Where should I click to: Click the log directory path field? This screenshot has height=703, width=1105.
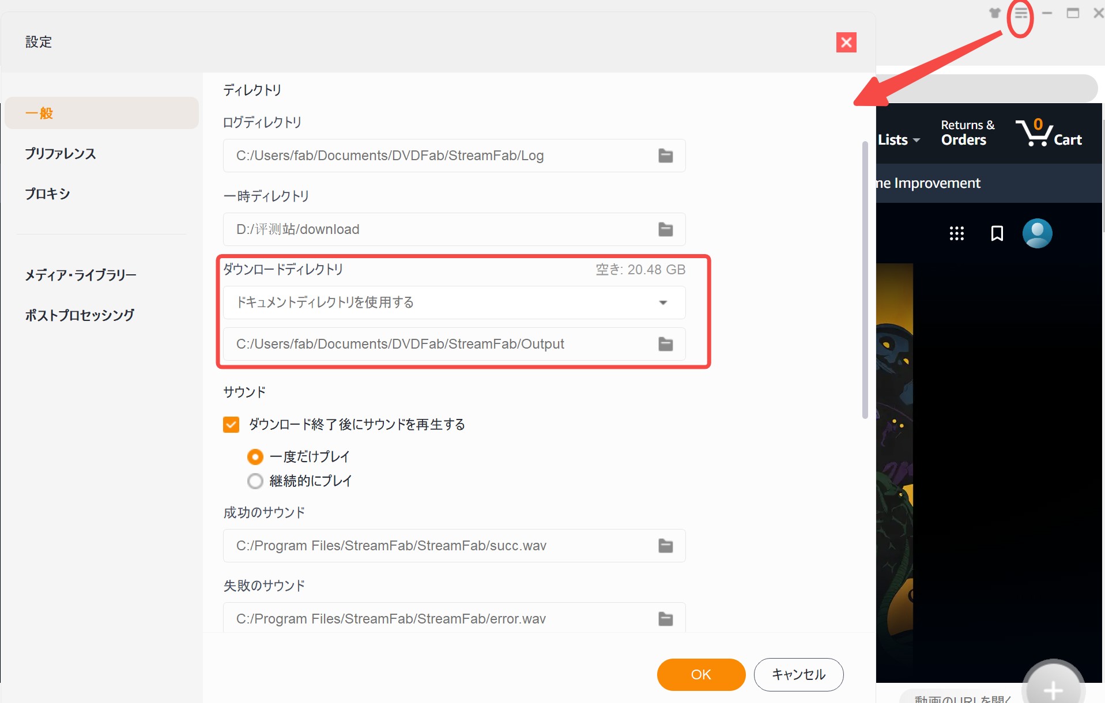pos(454,156)
